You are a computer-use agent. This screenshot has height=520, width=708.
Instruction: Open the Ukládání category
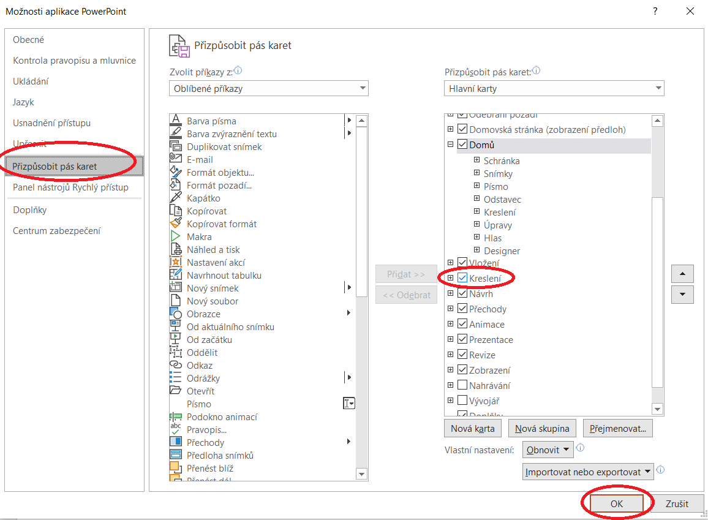[x=31, y=81]
